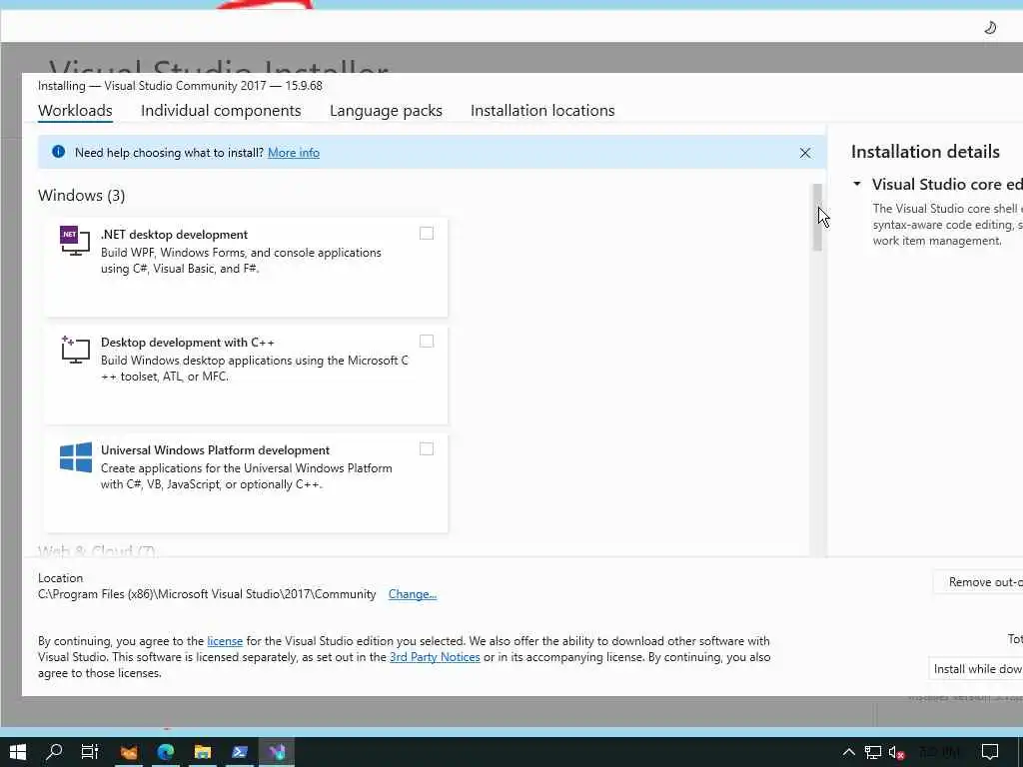
Task: Switch to the Individual components tab
Action: 221,110
